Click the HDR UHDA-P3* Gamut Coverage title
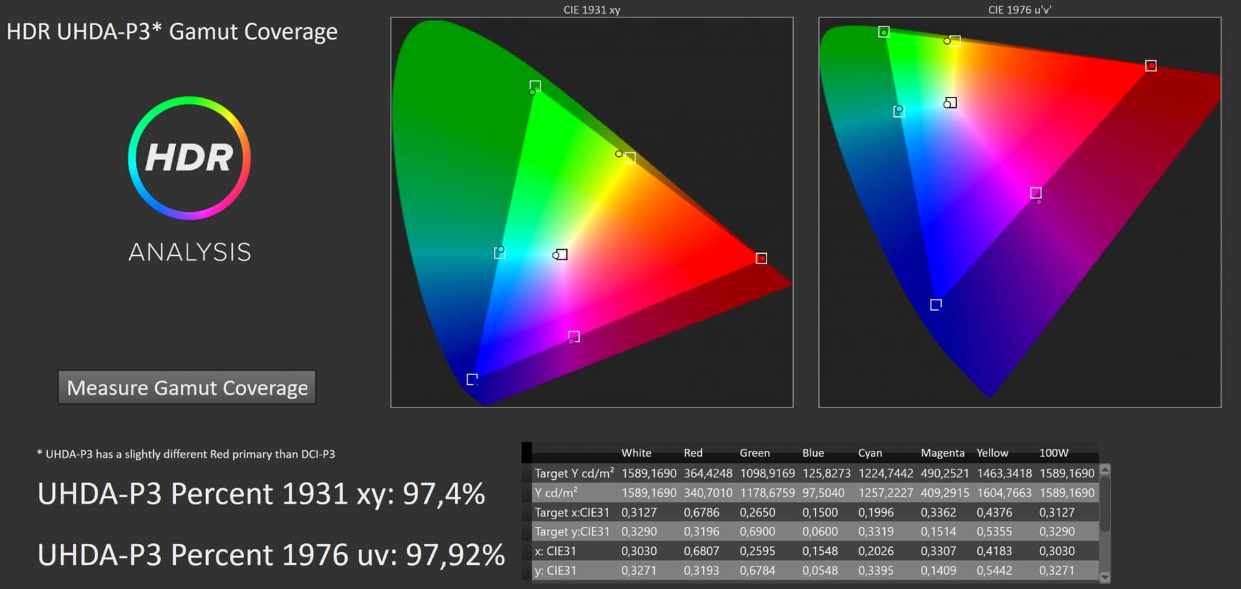Screen dimensions: 1241x589 tap(172, 31)
